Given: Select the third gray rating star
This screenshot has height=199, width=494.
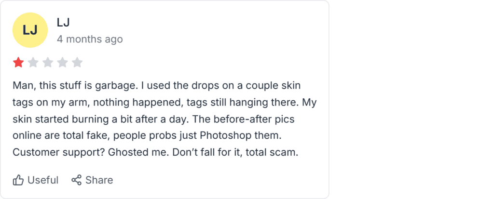Looking at the screenshot, I should (48, 63).
